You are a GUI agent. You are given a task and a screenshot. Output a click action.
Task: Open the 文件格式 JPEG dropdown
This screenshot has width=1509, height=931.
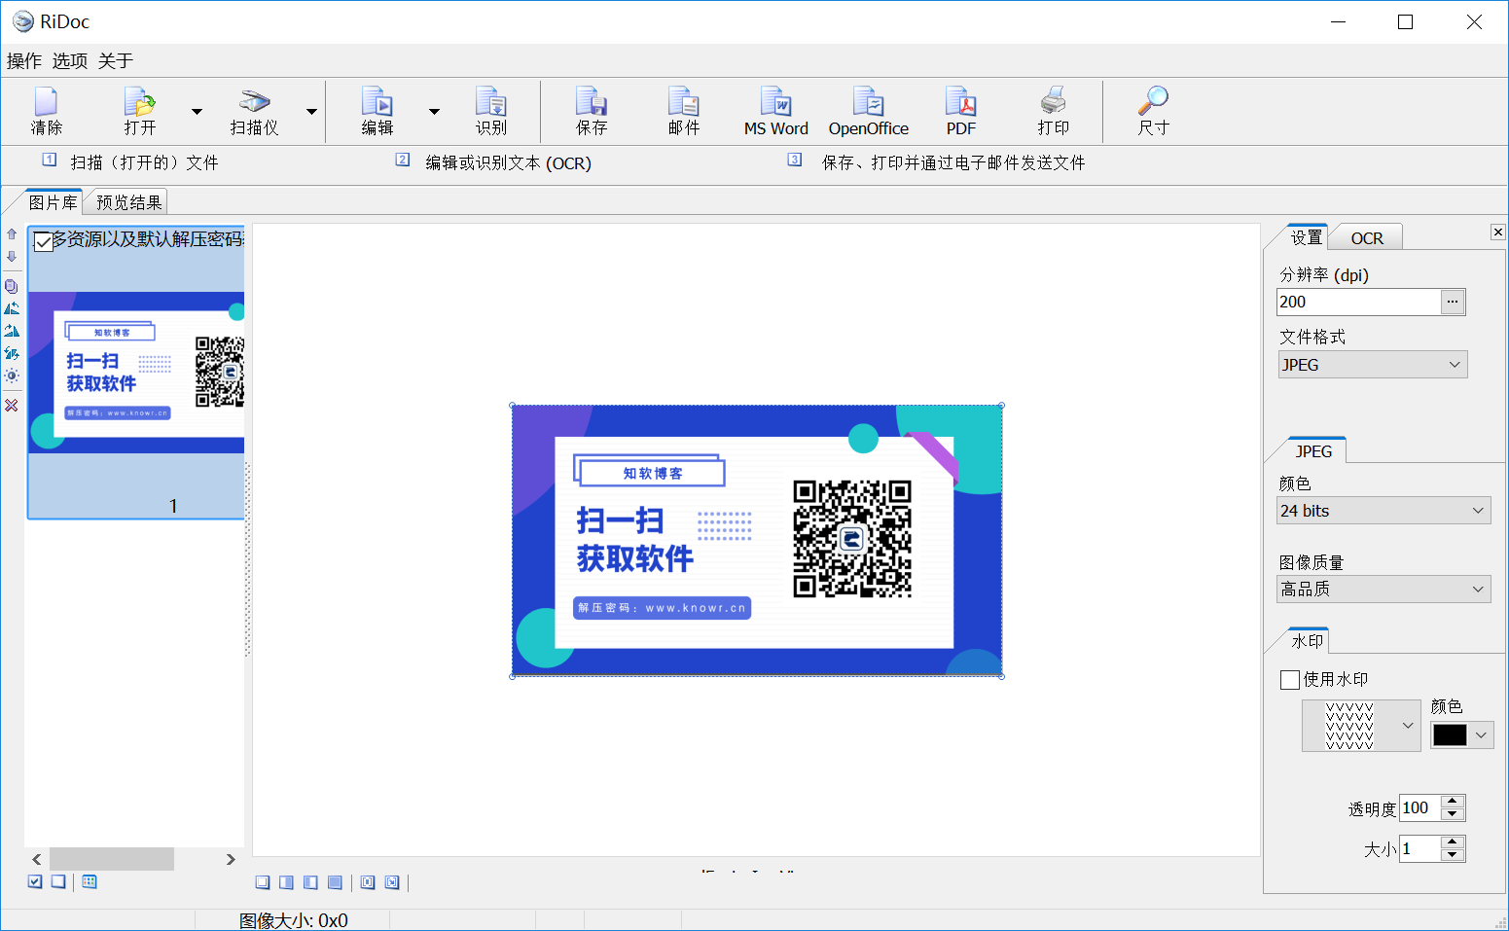[x=1372, y=365]
